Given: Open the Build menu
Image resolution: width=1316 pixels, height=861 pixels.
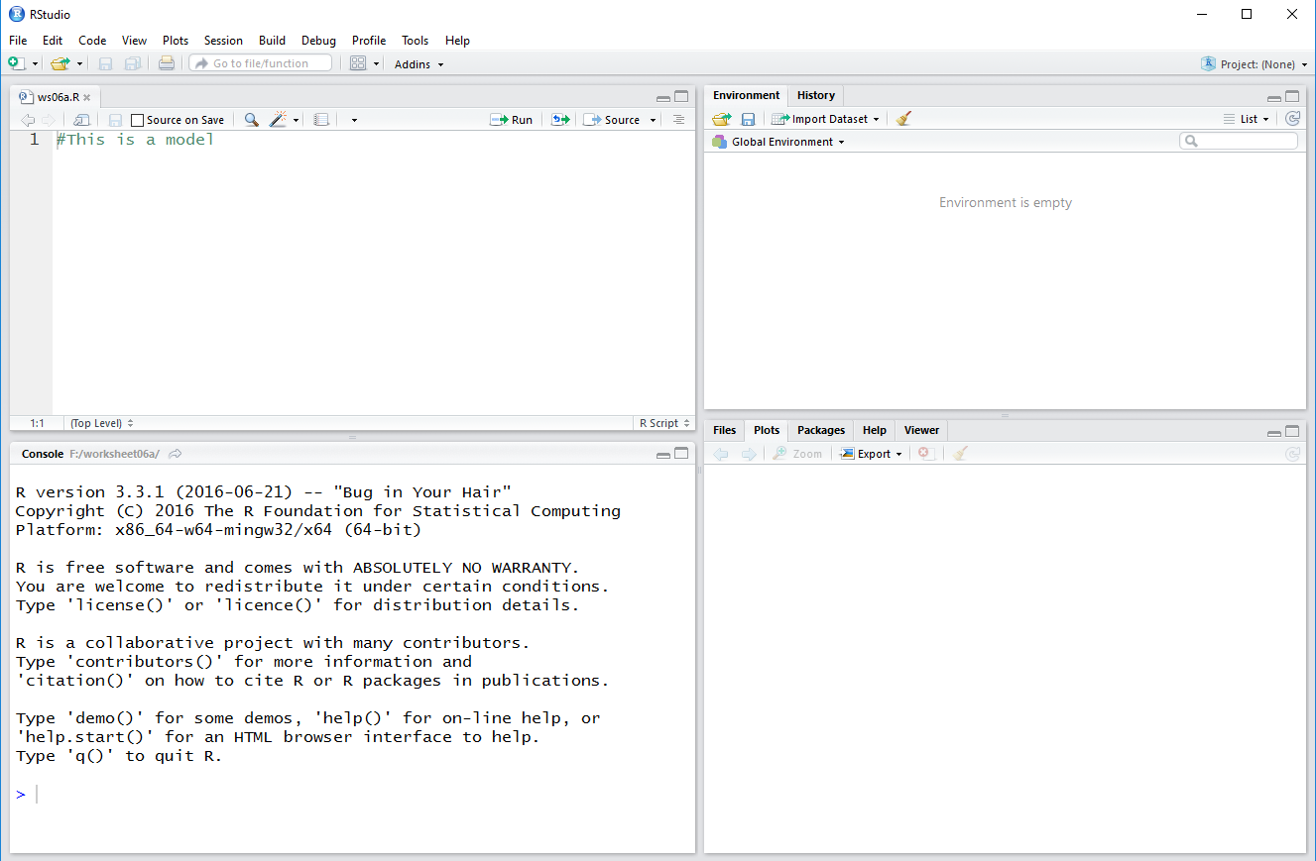Looking at the screenshot, I should 272,41.
